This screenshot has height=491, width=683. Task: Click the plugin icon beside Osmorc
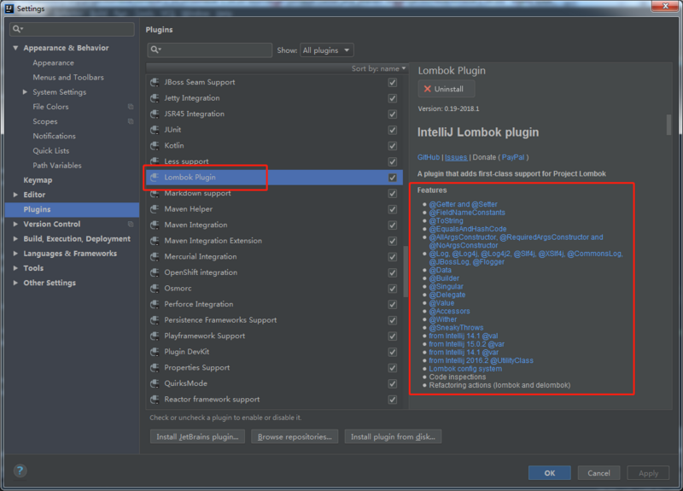155,289
